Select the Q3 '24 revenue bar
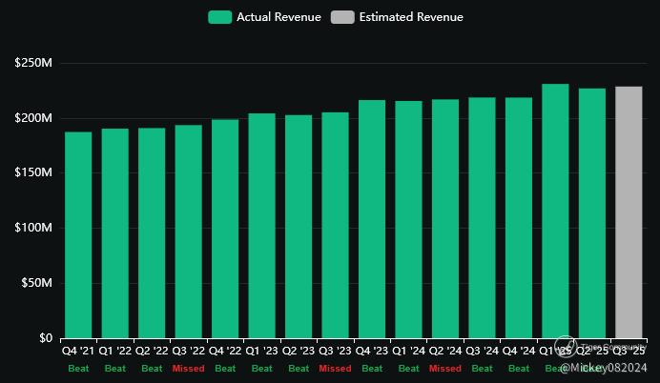The height and width of the screenshot is (383, 660). pos(482,218)
